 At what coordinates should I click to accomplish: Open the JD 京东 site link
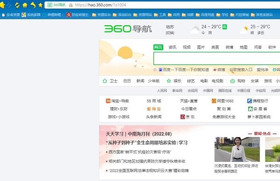coord(188,117)
